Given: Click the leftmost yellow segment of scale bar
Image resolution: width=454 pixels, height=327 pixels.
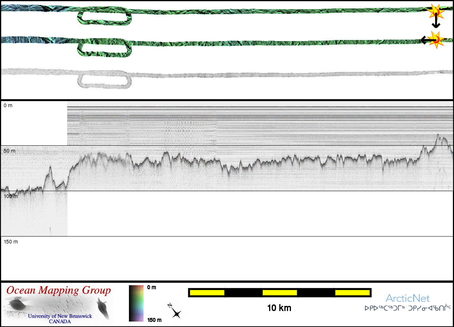Looking at the screenshot, I should tap(207, 292).
